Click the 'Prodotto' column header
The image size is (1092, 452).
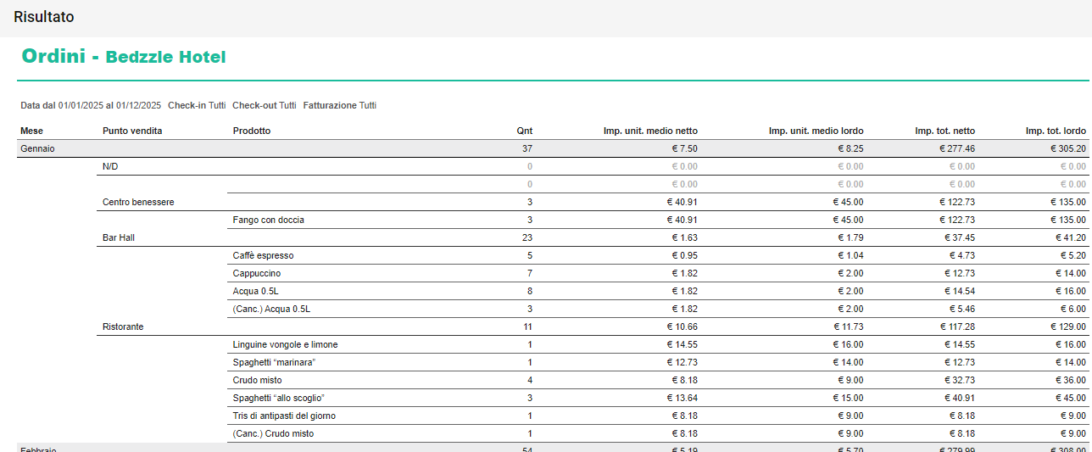pyautogui.click(x=252, y=131)
